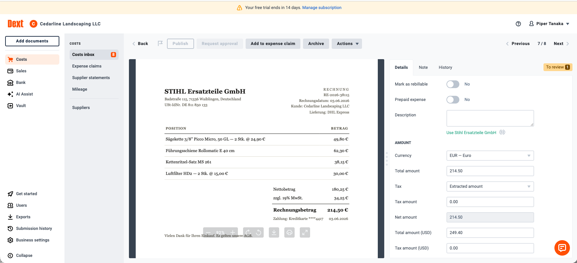Expand document viewer to fullscreen
This screenshot has height=263, width=577.
click(x=305, y=232)
